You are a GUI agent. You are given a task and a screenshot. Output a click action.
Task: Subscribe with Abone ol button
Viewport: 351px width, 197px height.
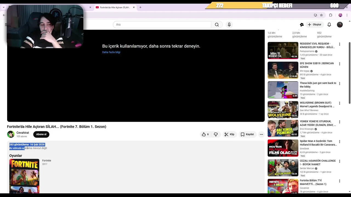(x=41, y=134)
